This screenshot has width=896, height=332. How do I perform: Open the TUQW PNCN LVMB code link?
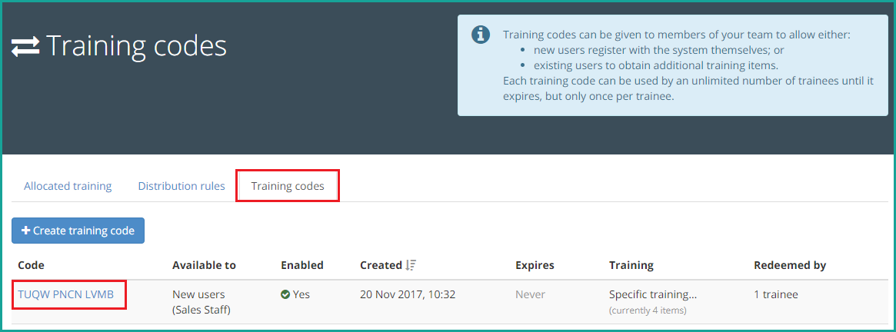[65, 295]
